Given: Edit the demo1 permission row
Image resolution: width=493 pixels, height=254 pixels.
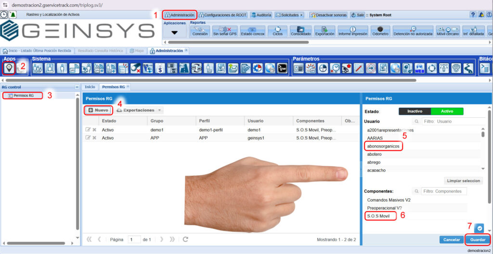Looking at the screenshot, I should click(88, 129).
